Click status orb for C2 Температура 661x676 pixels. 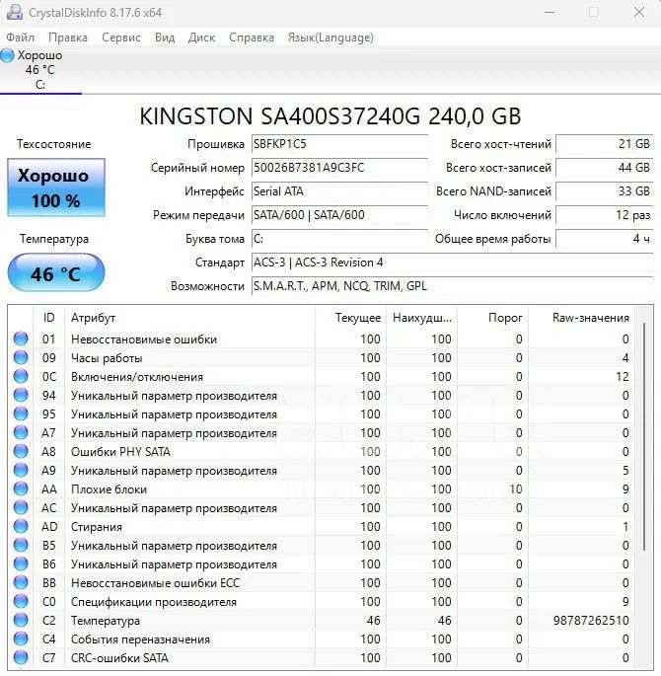tap(21, 621)
